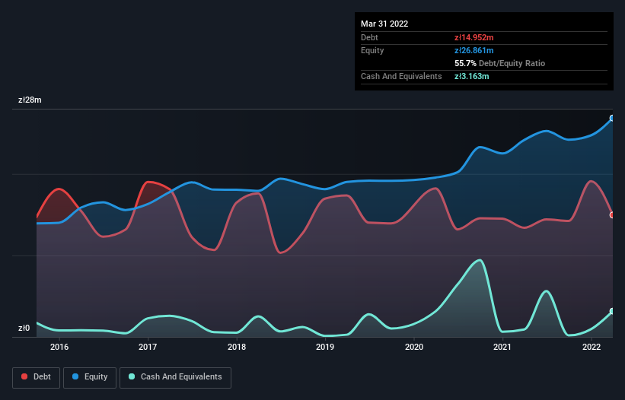625x400 pixels.
Task: Click the zł0 y-axis label
Action: click(x=24, y=329)
